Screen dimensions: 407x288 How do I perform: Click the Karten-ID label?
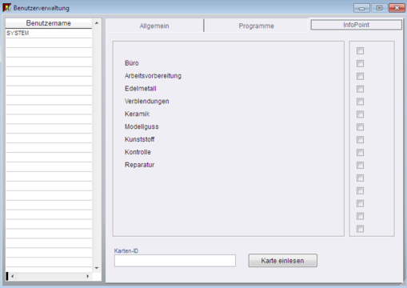pos(126,250)
